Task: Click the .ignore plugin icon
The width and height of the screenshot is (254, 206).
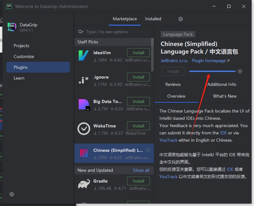Action: click(x=84, y=80)
